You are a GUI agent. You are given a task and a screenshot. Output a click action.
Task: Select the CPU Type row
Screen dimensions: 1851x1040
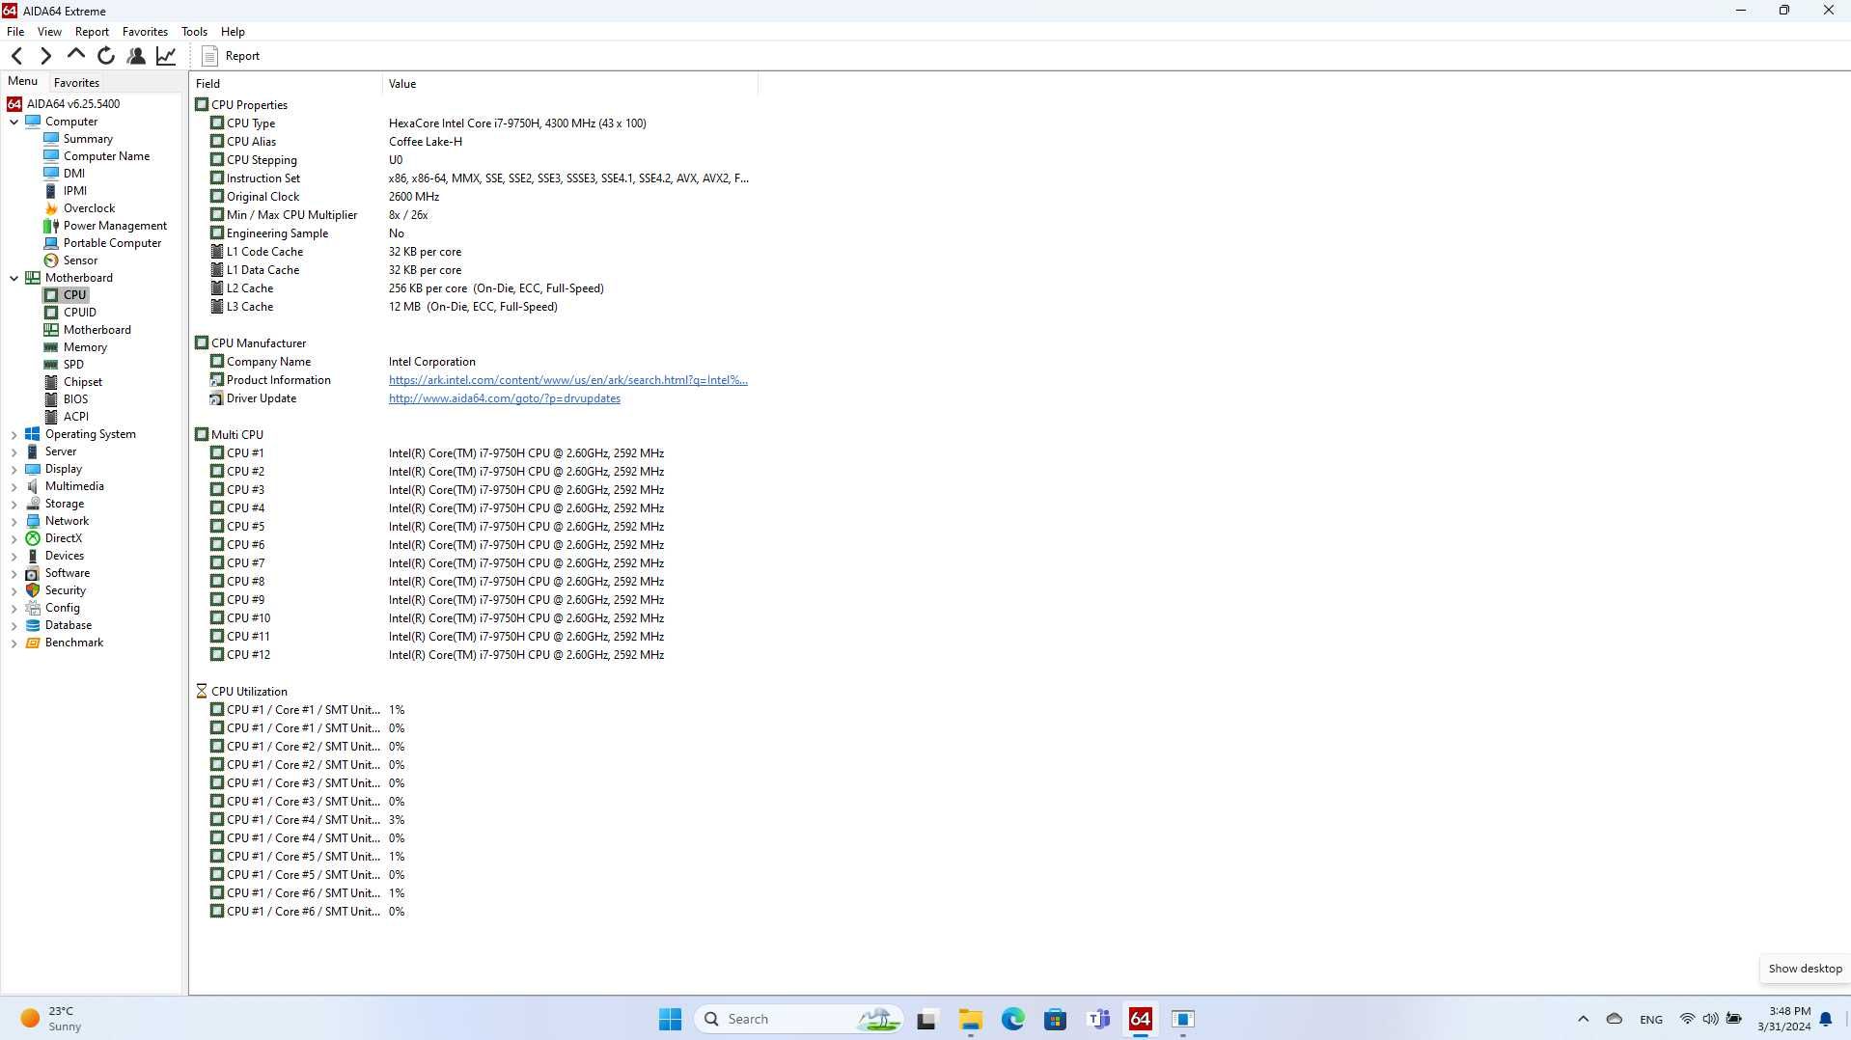tap(475, 123)
